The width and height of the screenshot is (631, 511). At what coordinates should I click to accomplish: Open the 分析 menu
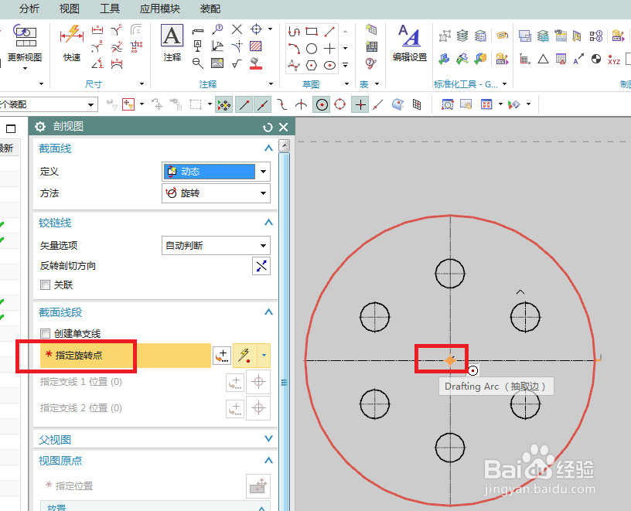[29, 9]
